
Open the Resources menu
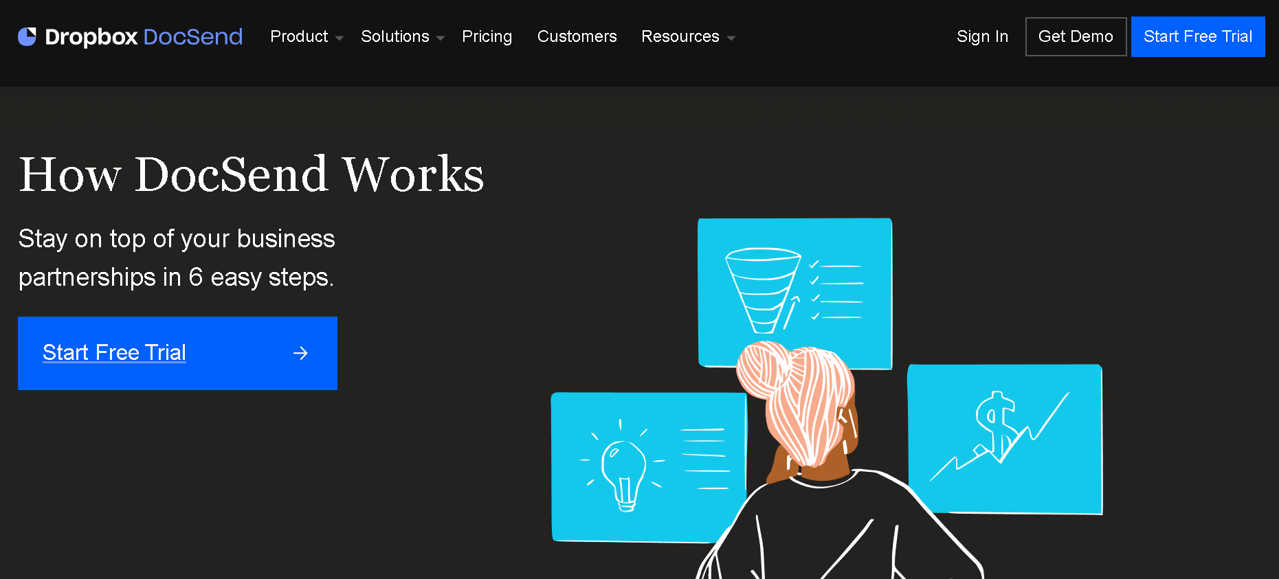680,36
